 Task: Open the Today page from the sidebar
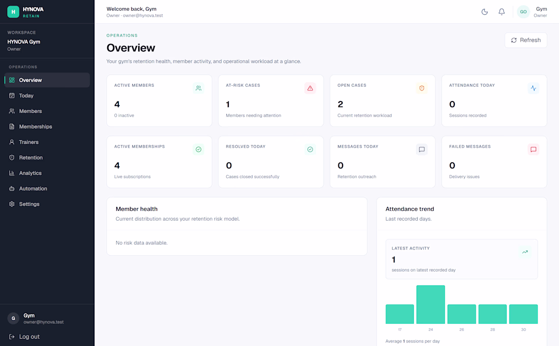pos(47,96)
